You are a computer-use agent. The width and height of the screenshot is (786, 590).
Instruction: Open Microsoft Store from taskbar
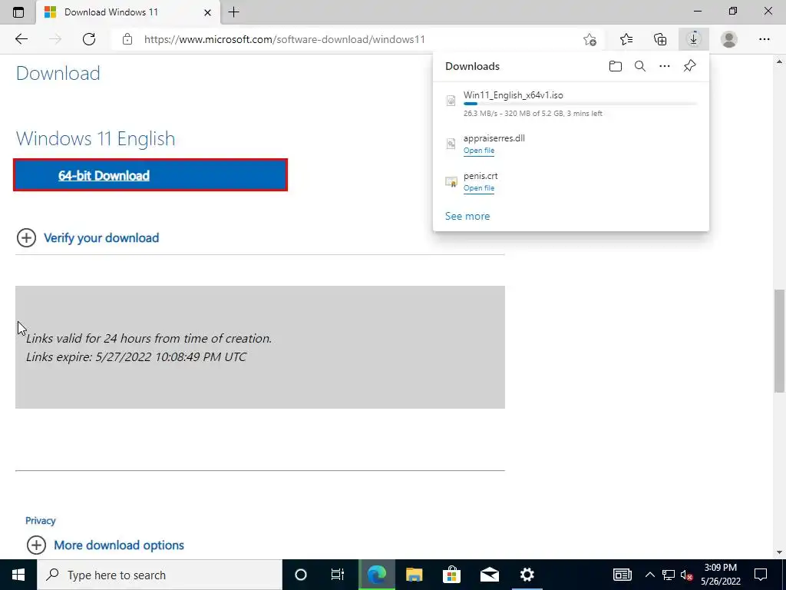(451, 575)
